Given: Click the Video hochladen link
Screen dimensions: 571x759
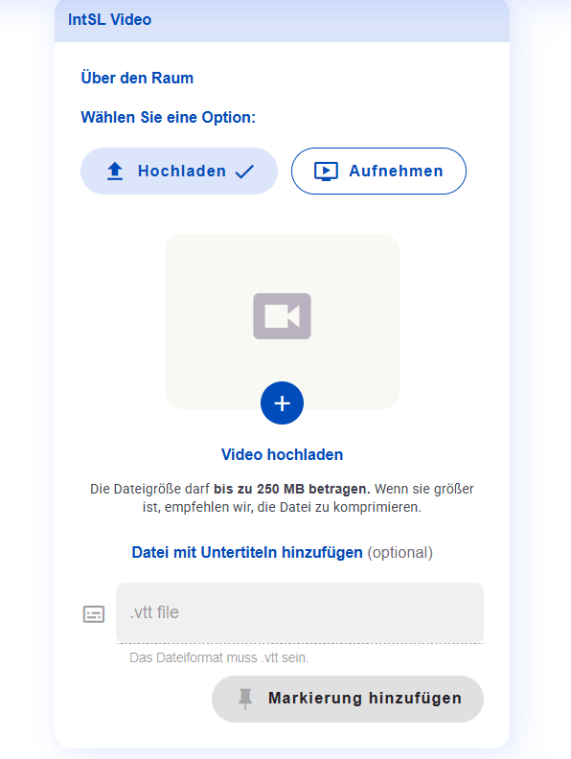Looking at the screenshot, I should [x=282, y=454].
